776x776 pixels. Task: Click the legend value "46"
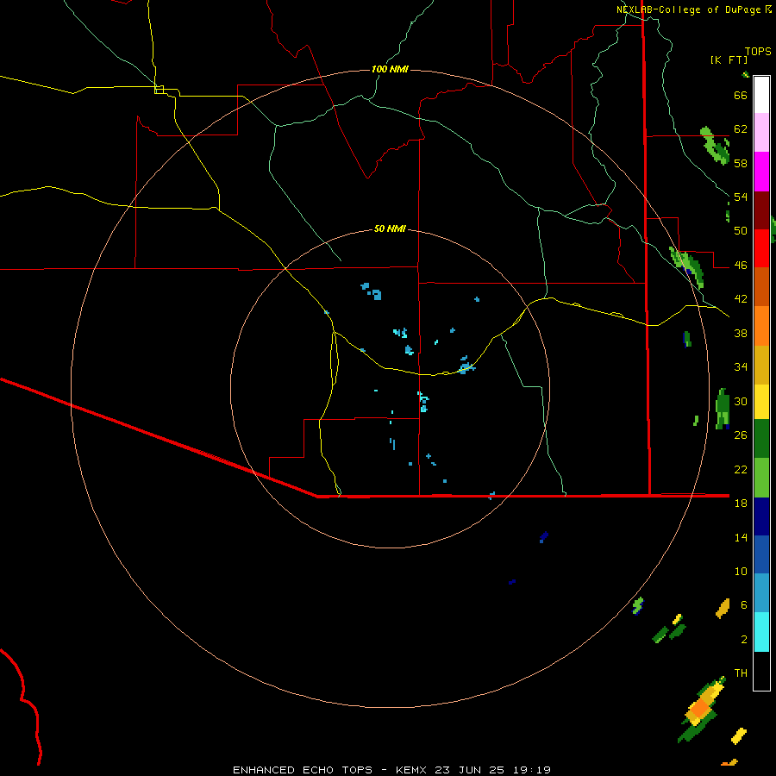coord(741,266)
